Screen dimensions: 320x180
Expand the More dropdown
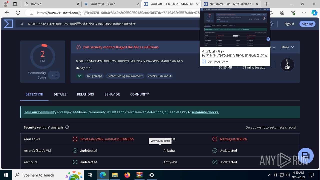coord(287,47)
